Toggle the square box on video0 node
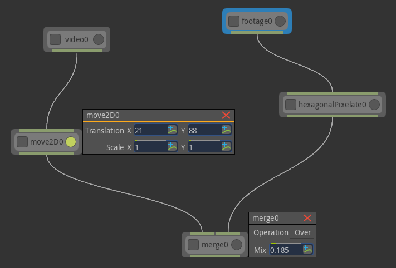This screenshot has width=396, height=268. 55,39
